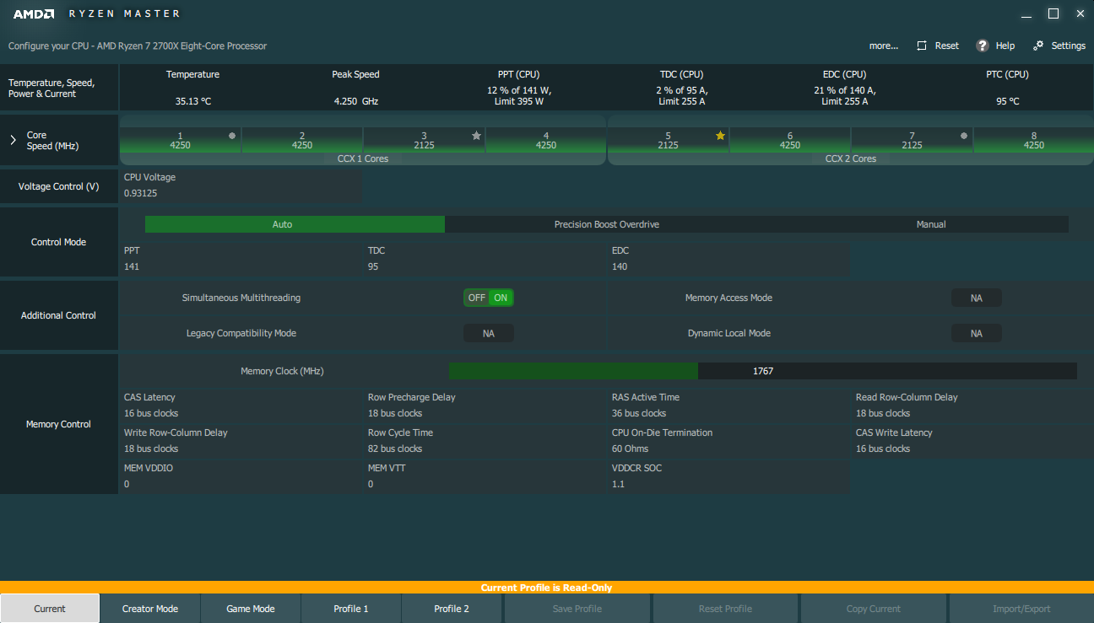The width and height of the screenshot is (1094, 623).
Task: Click TDC (CPU) gauge text
Action: coord(681,96)
